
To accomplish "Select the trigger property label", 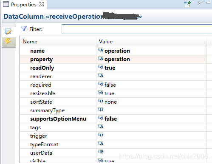I will point(39,136).
